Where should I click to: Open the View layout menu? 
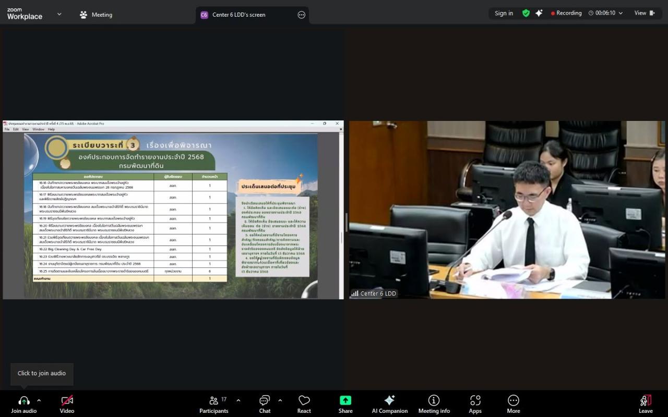[645, 13]
